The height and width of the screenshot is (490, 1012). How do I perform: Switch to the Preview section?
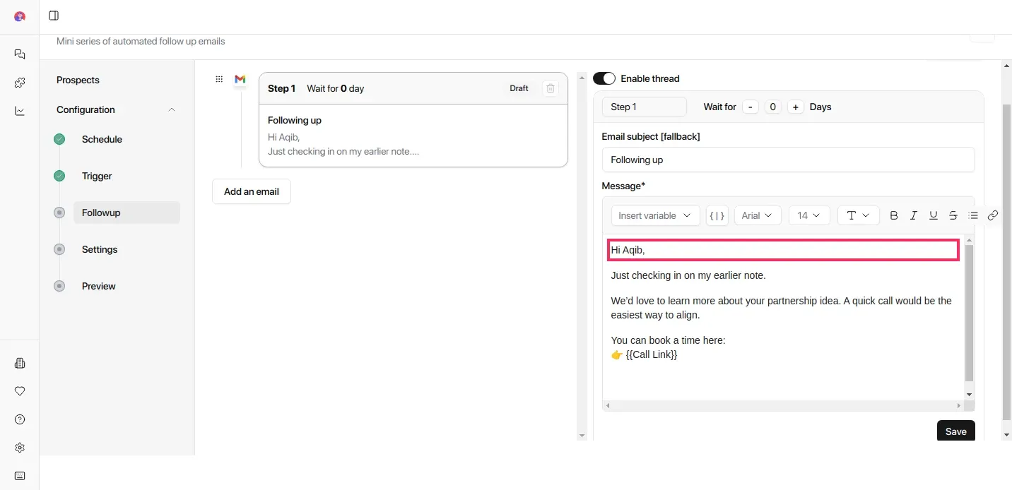pyautogui.click(x=98, y=286)
